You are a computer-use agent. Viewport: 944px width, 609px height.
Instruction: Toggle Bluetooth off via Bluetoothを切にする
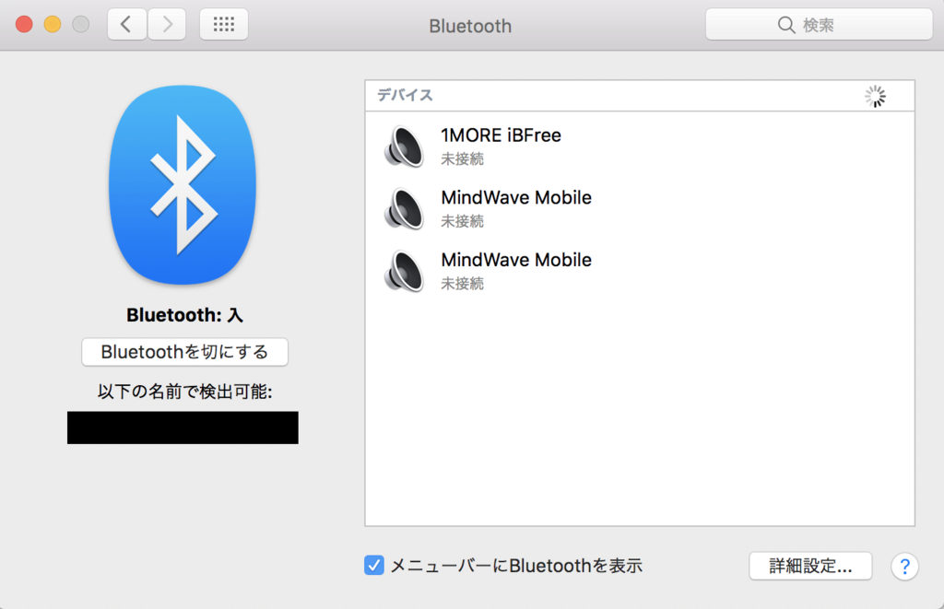(184, 352)
